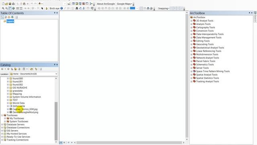Open the Snapping dropdown menu
Image resolution: width=257 pixels, height=145 pixels.
point(164,8)
